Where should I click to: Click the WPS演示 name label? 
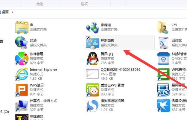[x=37, y=85]
